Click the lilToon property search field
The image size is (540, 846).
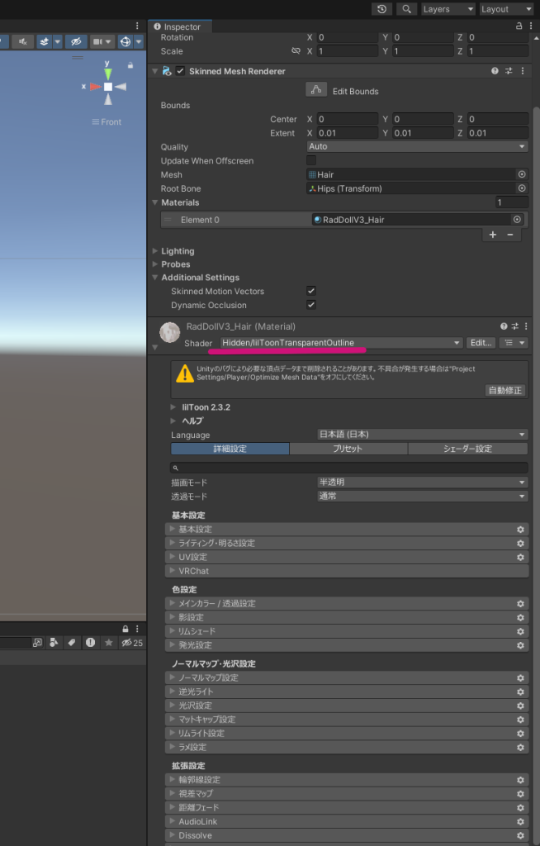pos(348,468)
